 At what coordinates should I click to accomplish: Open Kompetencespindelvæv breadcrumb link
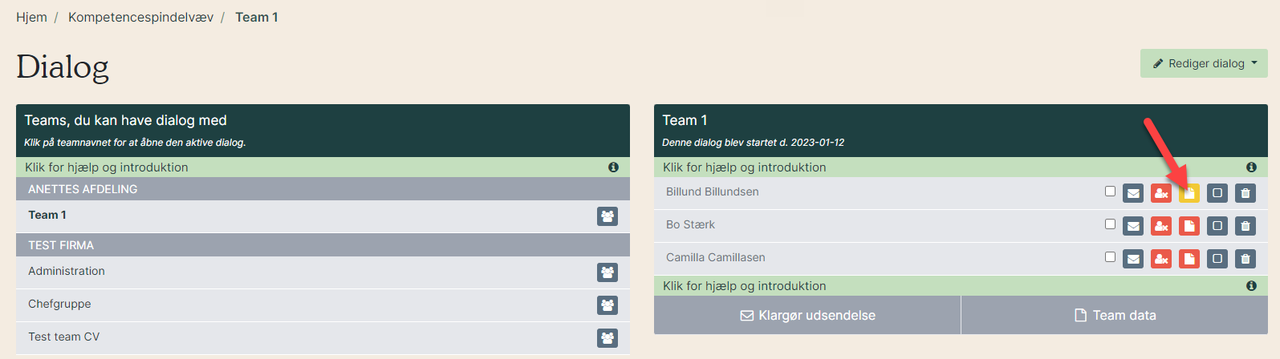point(140,17)
